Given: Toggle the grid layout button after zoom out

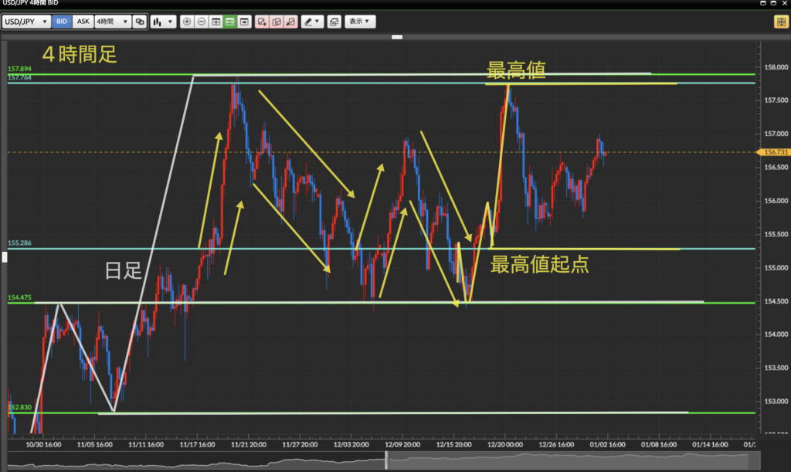Looking at the screenshot, I should (x=216, y=22).
